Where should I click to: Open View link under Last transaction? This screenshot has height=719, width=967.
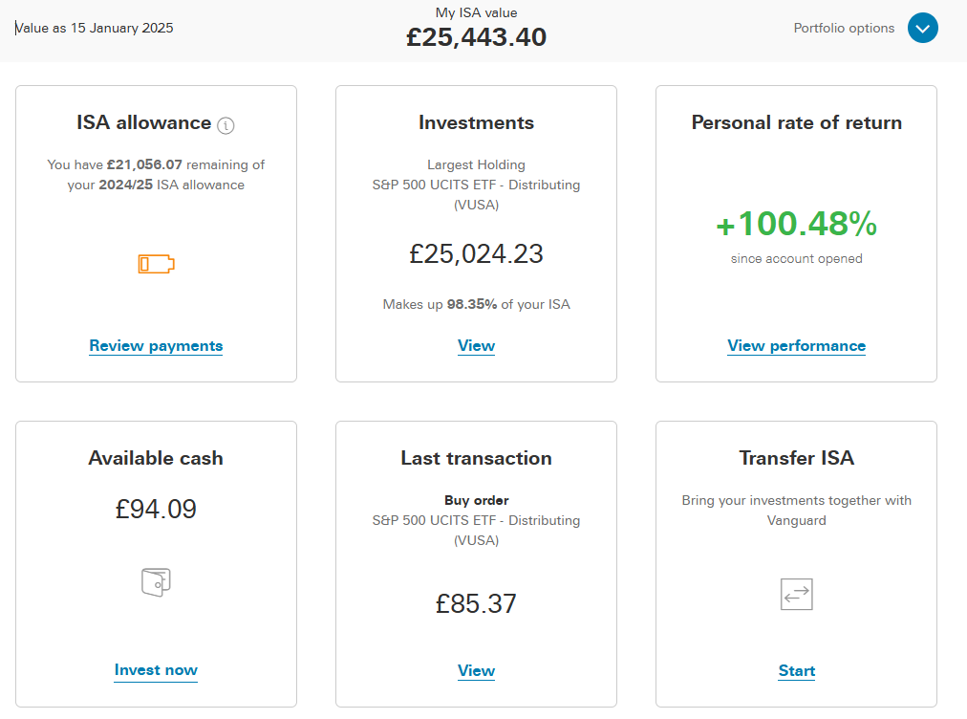coord(476,671)
